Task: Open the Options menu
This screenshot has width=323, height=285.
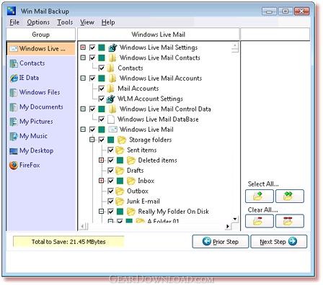Action: (x=38, y=22)
